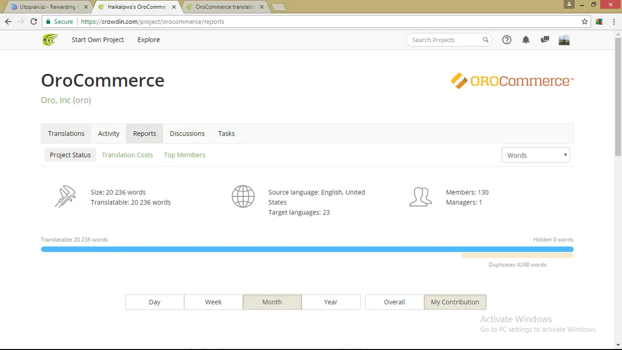The height and width of the screenshot is (350, 622).
Task: Click the search magnifier icon
Action: (485, 40)
